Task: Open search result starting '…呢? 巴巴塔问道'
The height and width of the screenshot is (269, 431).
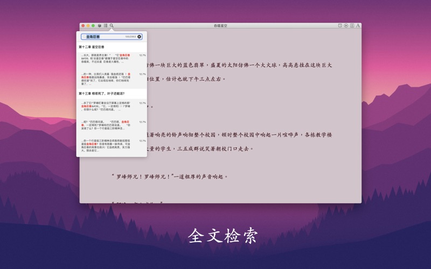Action: point(112,125)
